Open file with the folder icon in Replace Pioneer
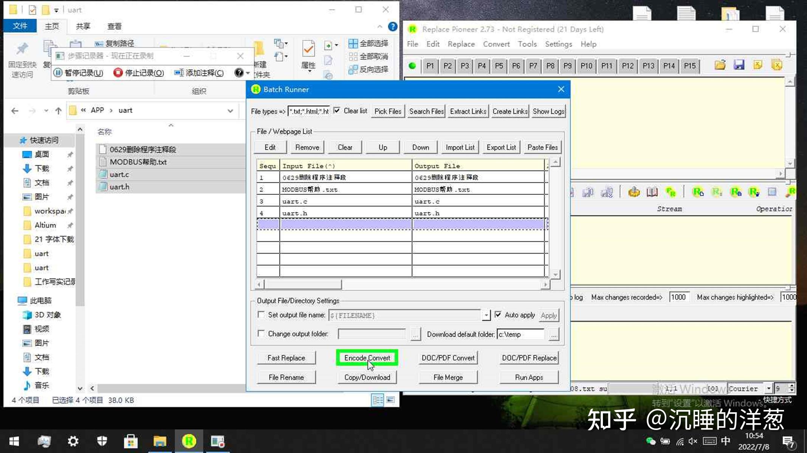Viewport: 807px width, 453px height. pos(720,65)
